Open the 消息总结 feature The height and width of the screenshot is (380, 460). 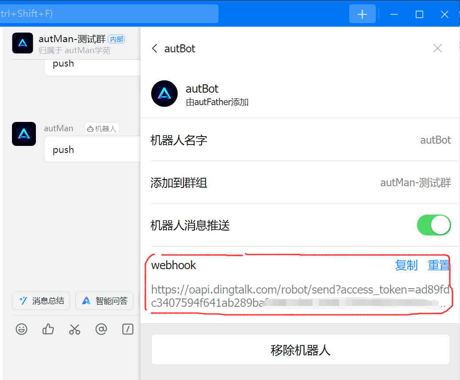[x=41, y=301]
